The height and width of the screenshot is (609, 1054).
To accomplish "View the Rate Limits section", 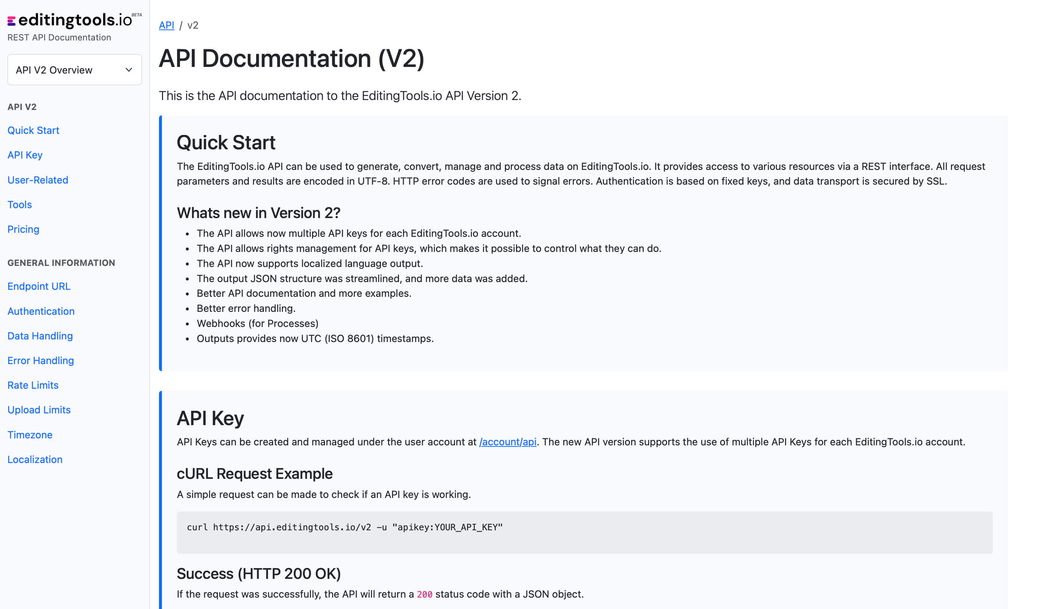I will click(33, 385).
